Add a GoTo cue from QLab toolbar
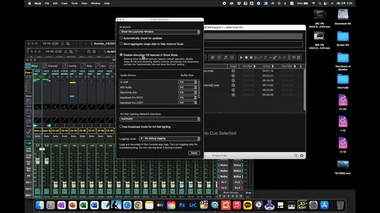Viewport: 380px width, 213px height. click(x=270, y=57)
